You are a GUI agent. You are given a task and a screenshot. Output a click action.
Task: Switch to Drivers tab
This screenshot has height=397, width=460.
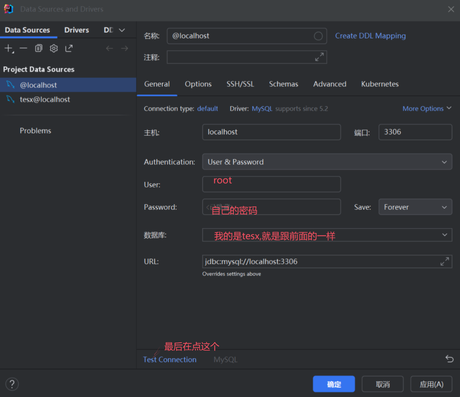click(x=77, y=30)
